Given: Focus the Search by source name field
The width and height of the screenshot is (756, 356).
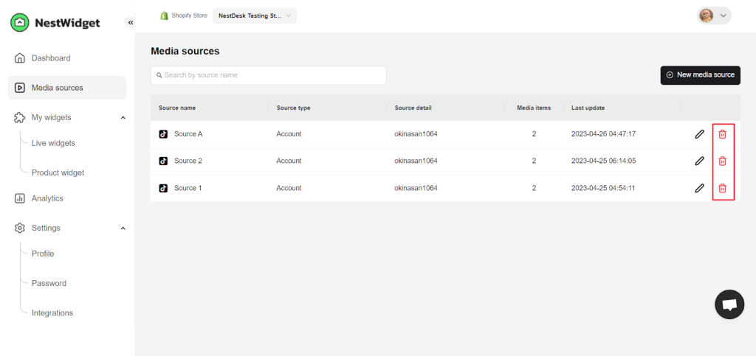Looking at the screenshot, I should (269, 75).
